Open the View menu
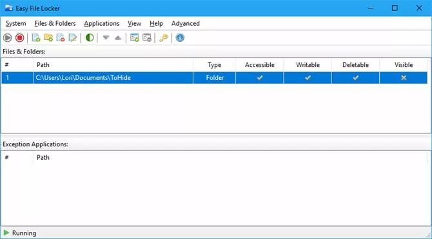The height and width of the screenshot is (239, 432). [135, 24]
